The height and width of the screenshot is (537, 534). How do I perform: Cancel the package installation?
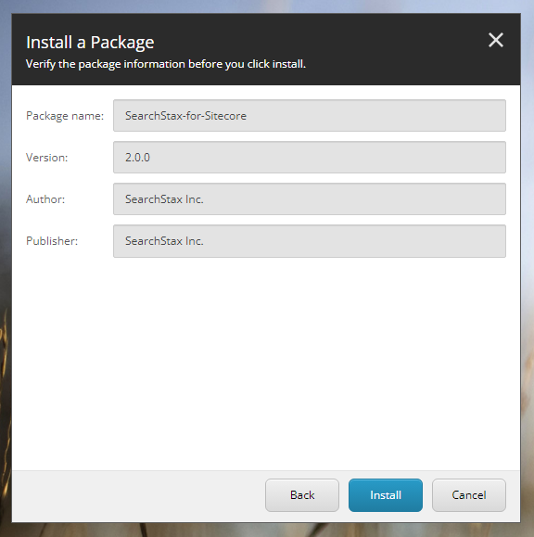coord(469,495)
